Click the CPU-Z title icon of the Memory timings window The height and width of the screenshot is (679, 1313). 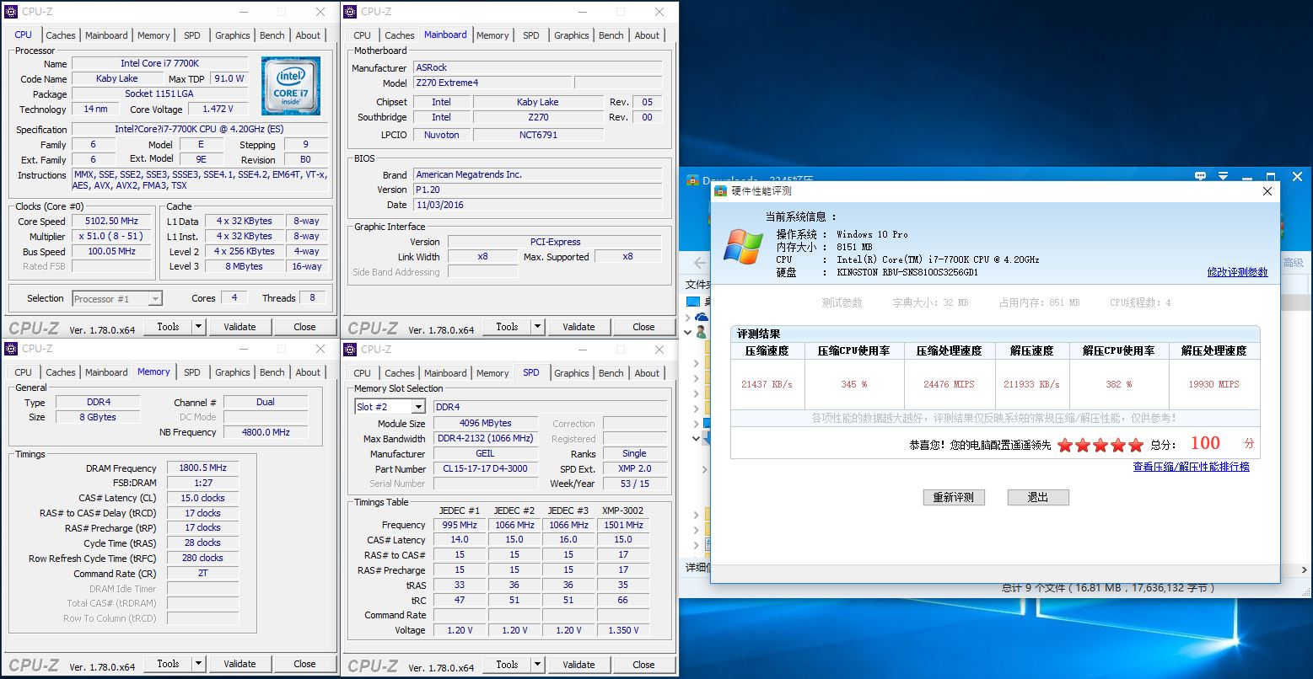tap(11, 349)
